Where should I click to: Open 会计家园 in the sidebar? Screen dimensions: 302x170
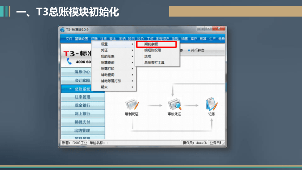(76, 80)
